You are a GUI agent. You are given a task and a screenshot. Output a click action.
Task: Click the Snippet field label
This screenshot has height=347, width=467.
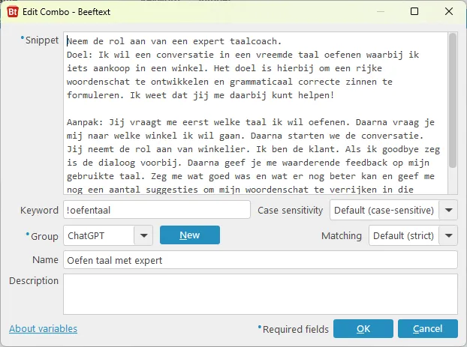pos(42,40)
